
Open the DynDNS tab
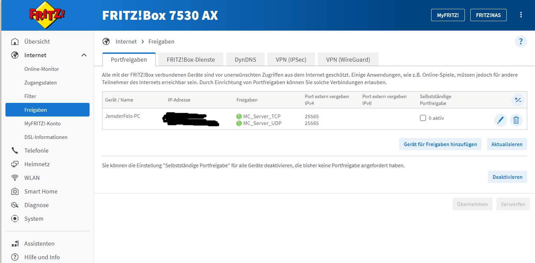[246, 60]
